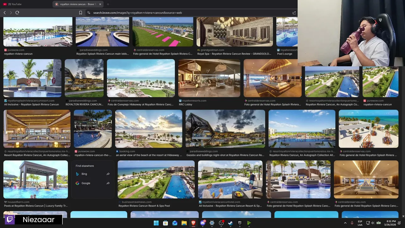Open the purewow.com royalton-riviera-cancun top-left image
Screen dimensions: 405x228
point(38,32)
